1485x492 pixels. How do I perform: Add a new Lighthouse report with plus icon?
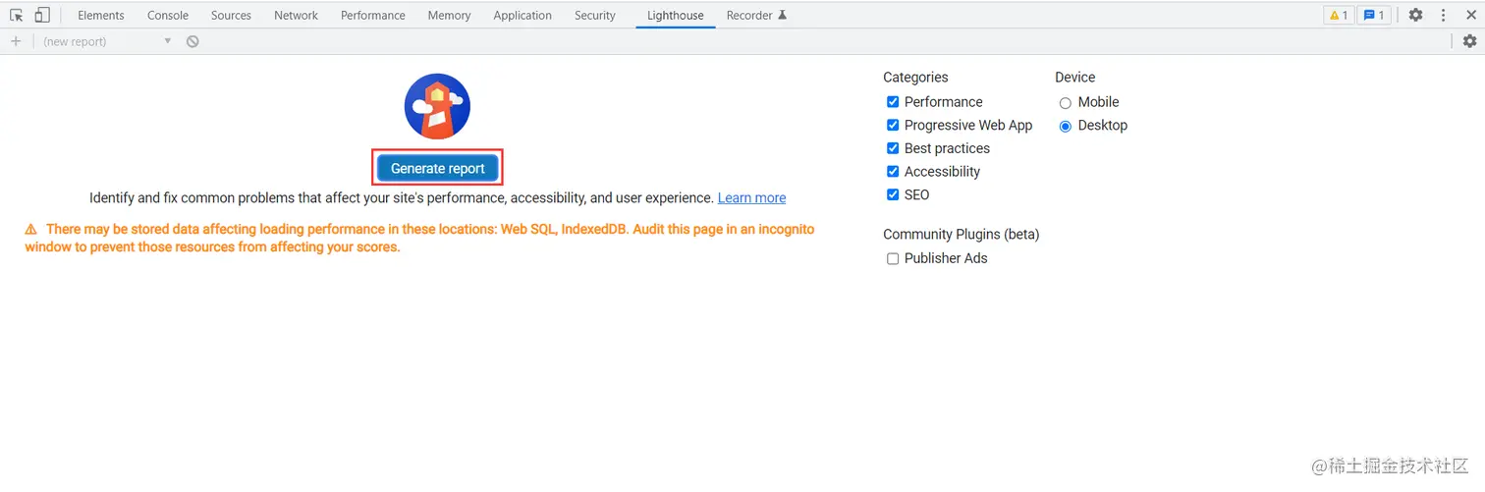click(16, 41)
